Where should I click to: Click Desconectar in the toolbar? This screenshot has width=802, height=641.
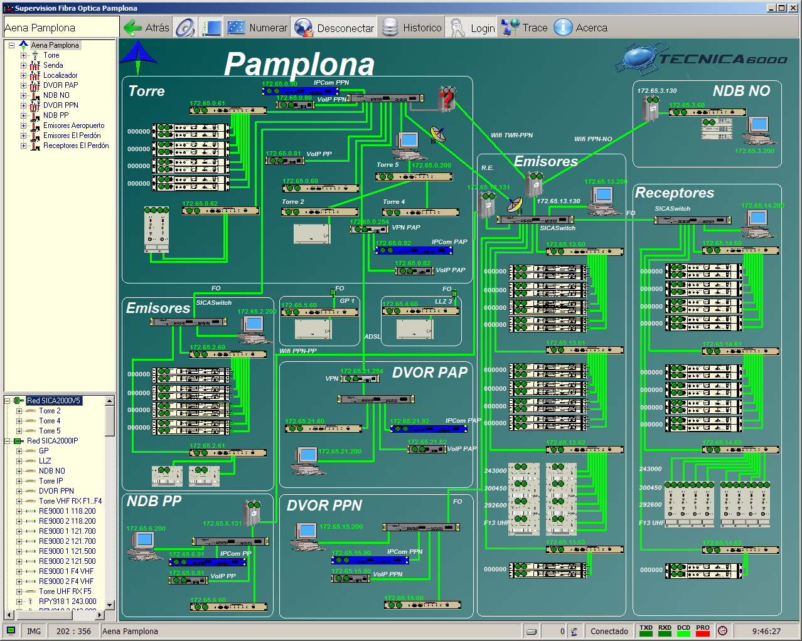[334, 28]
